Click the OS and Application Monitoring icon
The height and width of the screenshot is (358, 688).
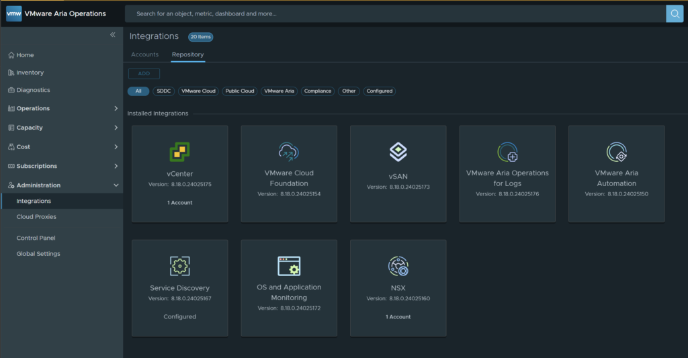pyautogui.click(x=289, y=266)
